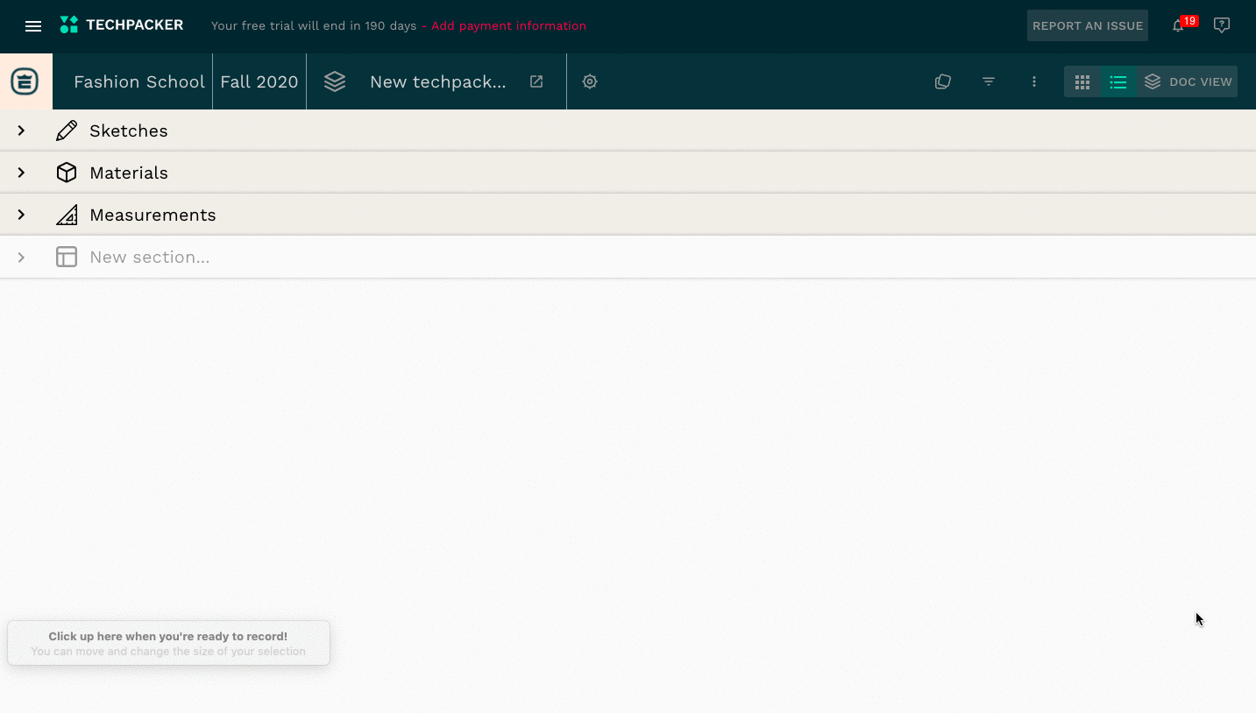
Task: Open the filter icon
Action: [989, 81]
